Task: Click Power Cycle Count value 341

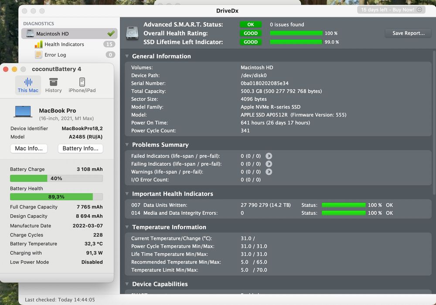Action: coord(245,130)
